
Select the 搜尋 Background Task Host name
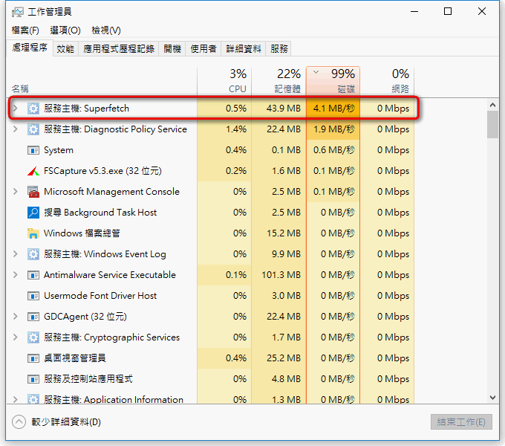(100, 213)
